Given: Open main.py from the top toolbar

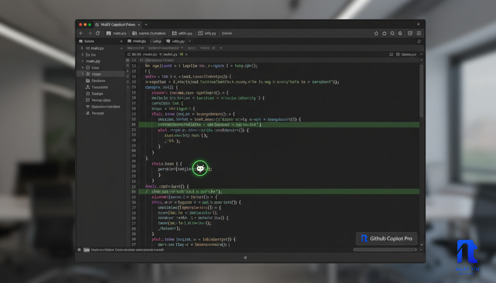Looking at the screenshot, I should 116,33.
